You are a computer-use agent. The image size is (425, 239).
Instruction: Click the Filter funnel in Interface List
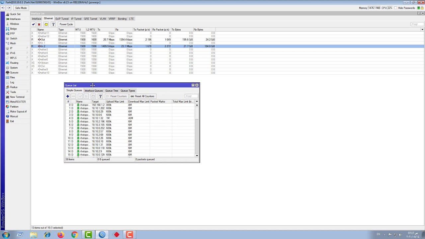pos(53,24)
